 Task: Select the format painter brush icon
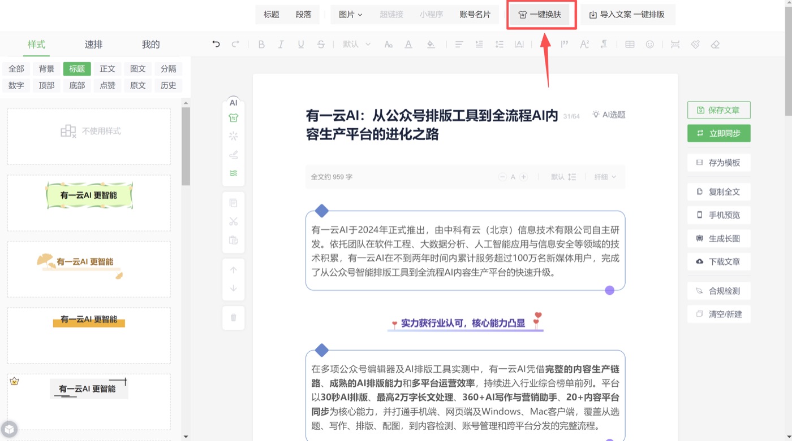pyautogui.click(x=695, y=44)
